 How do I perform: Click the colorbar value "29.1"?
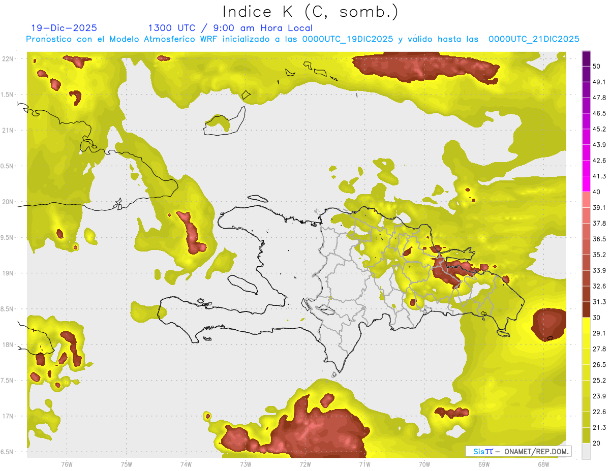599,333
